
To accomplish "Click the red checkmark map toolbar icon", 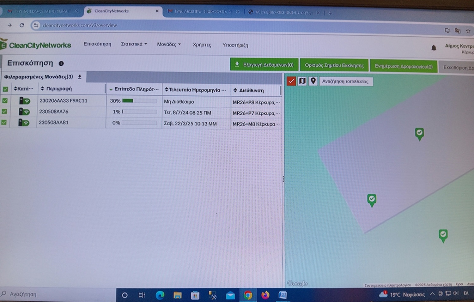I will tap(291, 81).
